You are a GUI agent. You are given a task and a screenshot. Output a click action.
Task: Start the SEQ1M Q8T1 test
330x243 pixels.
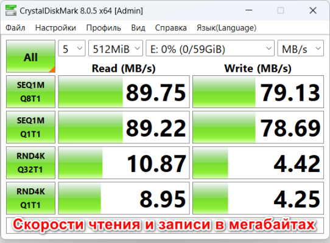[x=30, y=92]
